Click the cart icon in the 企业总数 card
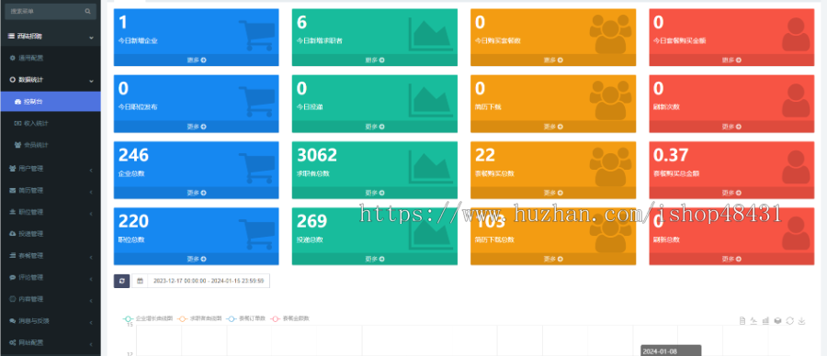 pos(257,168)
